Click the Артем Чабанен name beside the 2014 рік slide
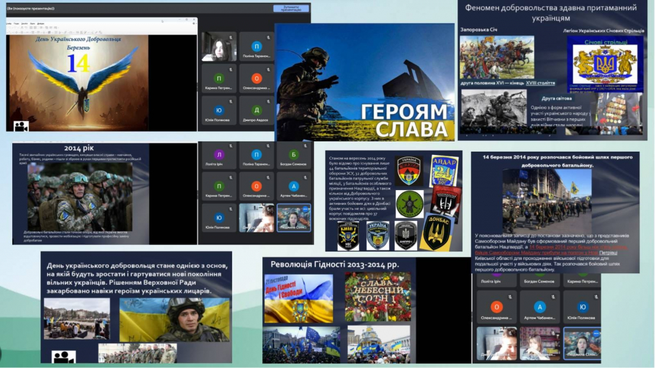Image resolution: width=655 pixels, height=368 pixels. (x=294, y=196)
